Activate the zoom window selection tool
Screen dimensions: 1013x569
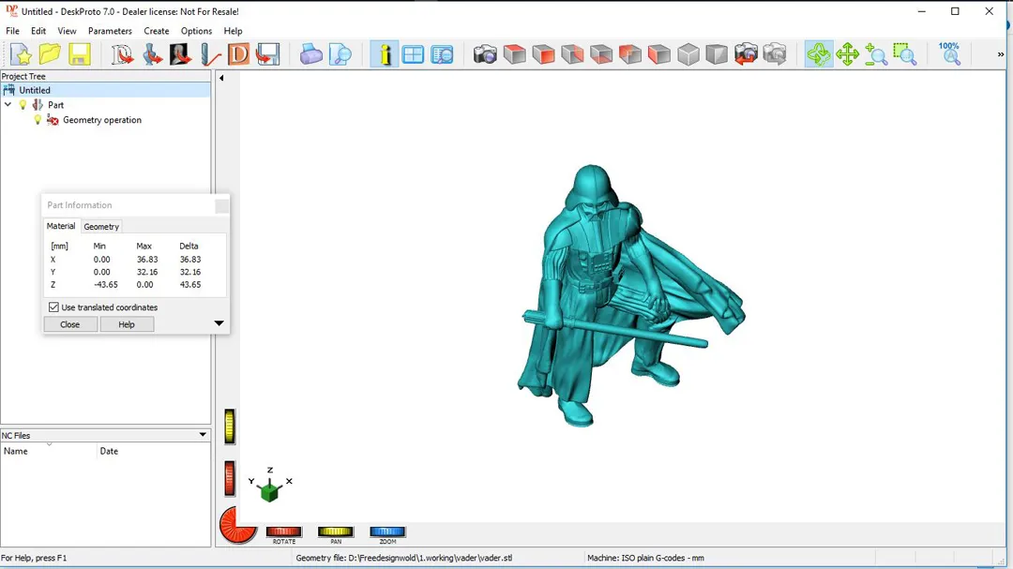905,54
